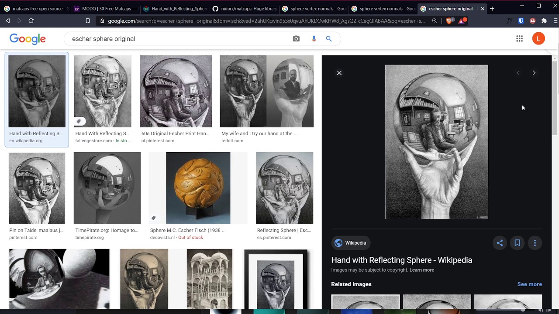Bookmark this page with the address bar bookmark icon
559x314 pixels.
coord(88,20)
